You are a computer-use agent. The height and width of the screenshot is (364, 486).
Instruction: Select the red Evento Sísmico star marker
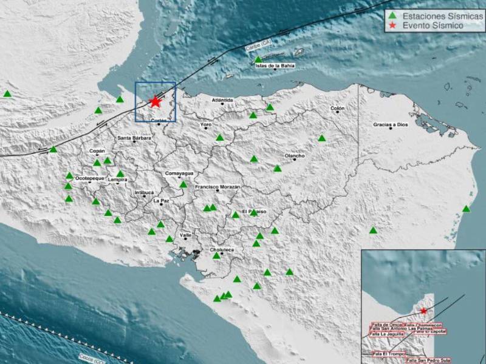(156, 102)
